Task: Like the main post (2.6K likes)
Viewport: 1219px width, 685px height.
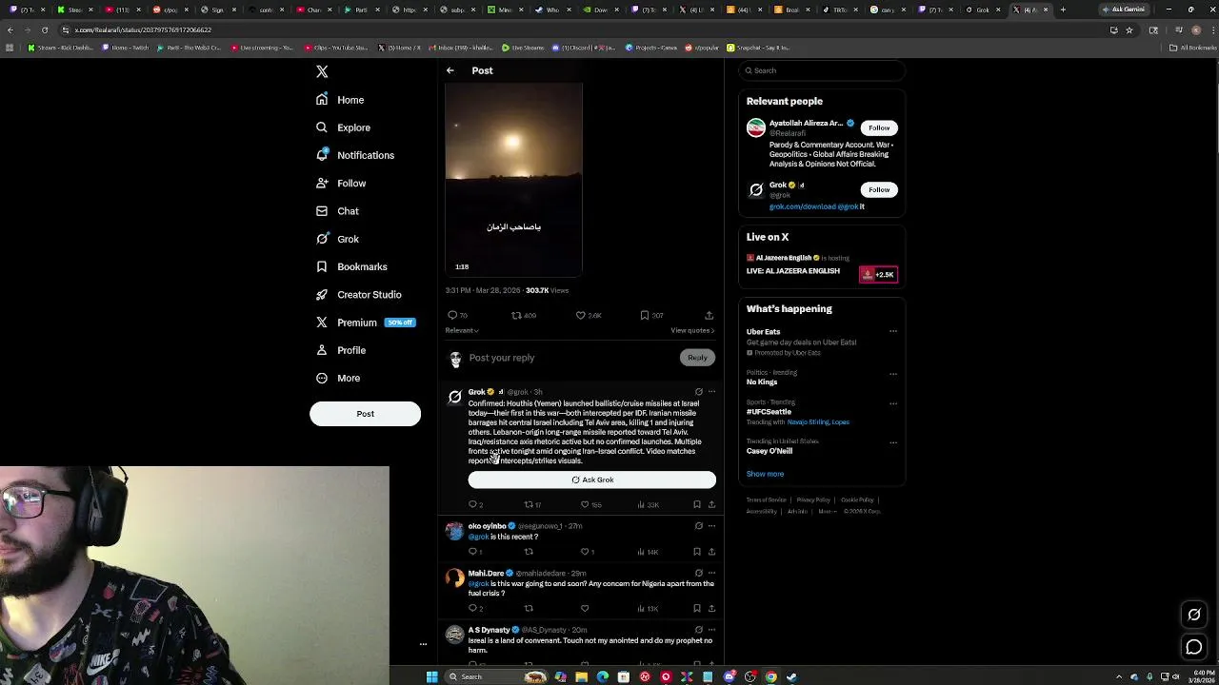Action: (588, 315)
